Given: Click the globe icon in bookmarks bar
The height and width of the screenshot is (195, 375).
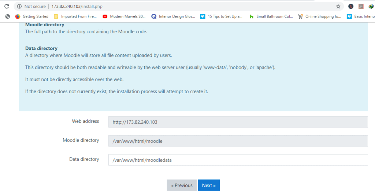Looking at the screenshot, I should tap(7, 16).
